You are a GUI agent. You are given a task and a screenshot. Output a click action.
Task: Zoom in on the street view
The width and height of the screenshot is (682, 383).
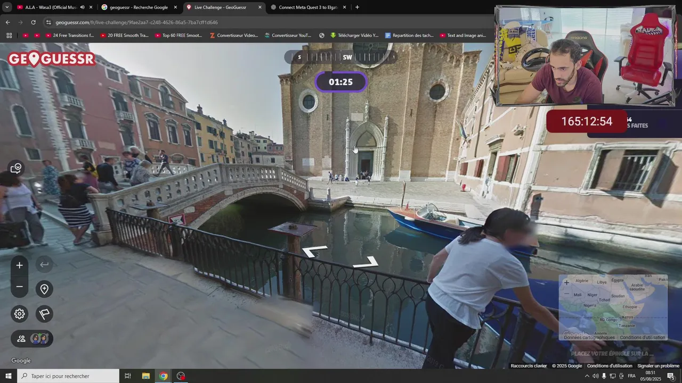[20, 265]
